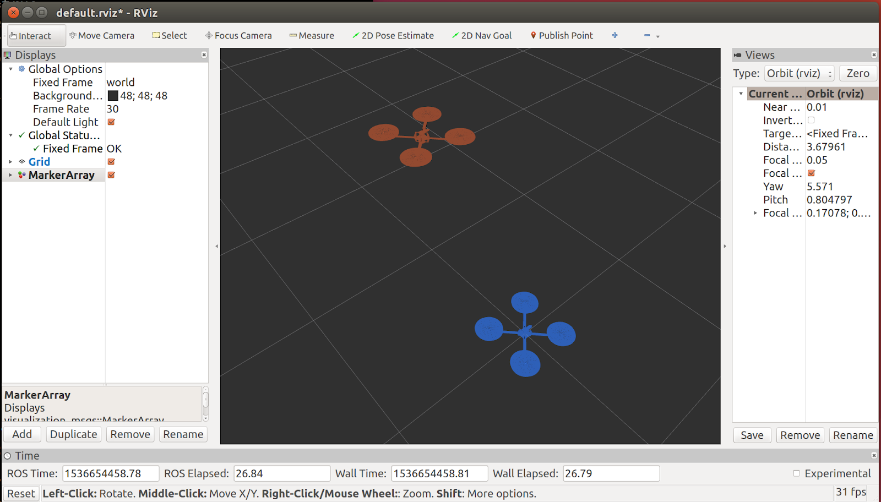Select the 2D Nav Goal tool
The height and width of the screenshot is (502, 881).
point(482,36)
